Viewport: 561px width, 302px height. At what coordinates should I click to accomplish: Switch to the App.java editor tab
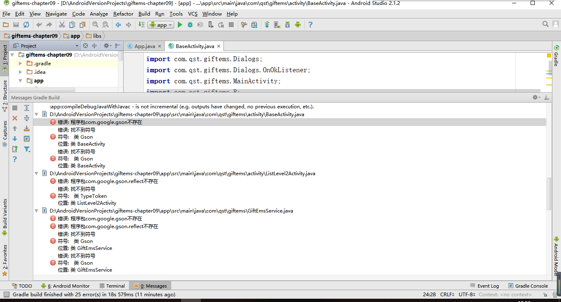[x=144, y=46]
